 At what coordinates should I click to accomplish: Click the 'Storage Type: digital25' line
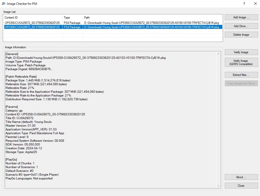point(21,152)
